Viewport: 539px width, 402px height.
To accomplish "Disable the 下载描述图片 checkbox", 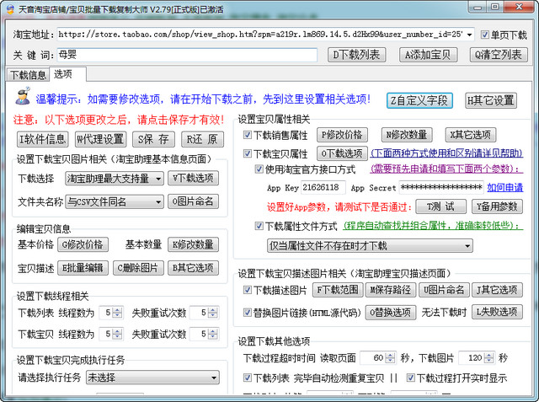I will [248, 290].
